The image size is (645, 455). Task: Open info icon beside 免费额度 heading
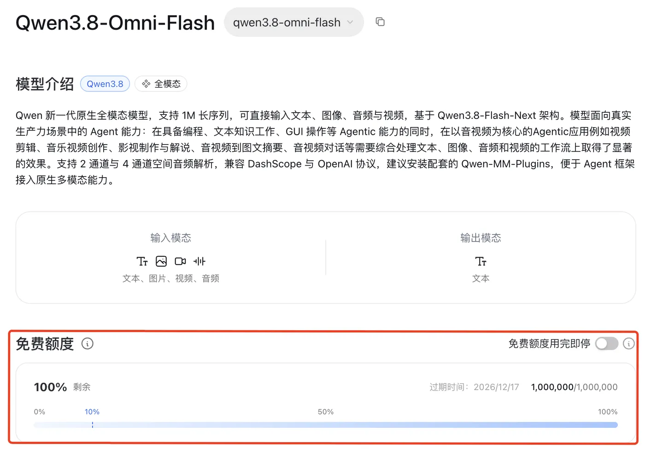87,344
